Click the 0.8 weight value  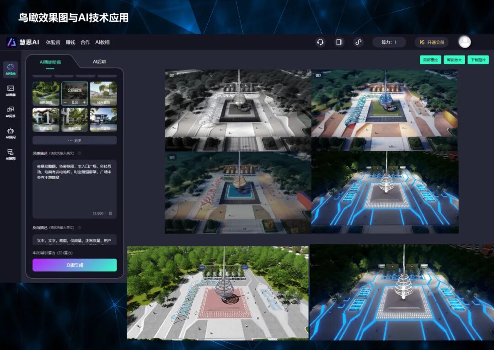75,102
